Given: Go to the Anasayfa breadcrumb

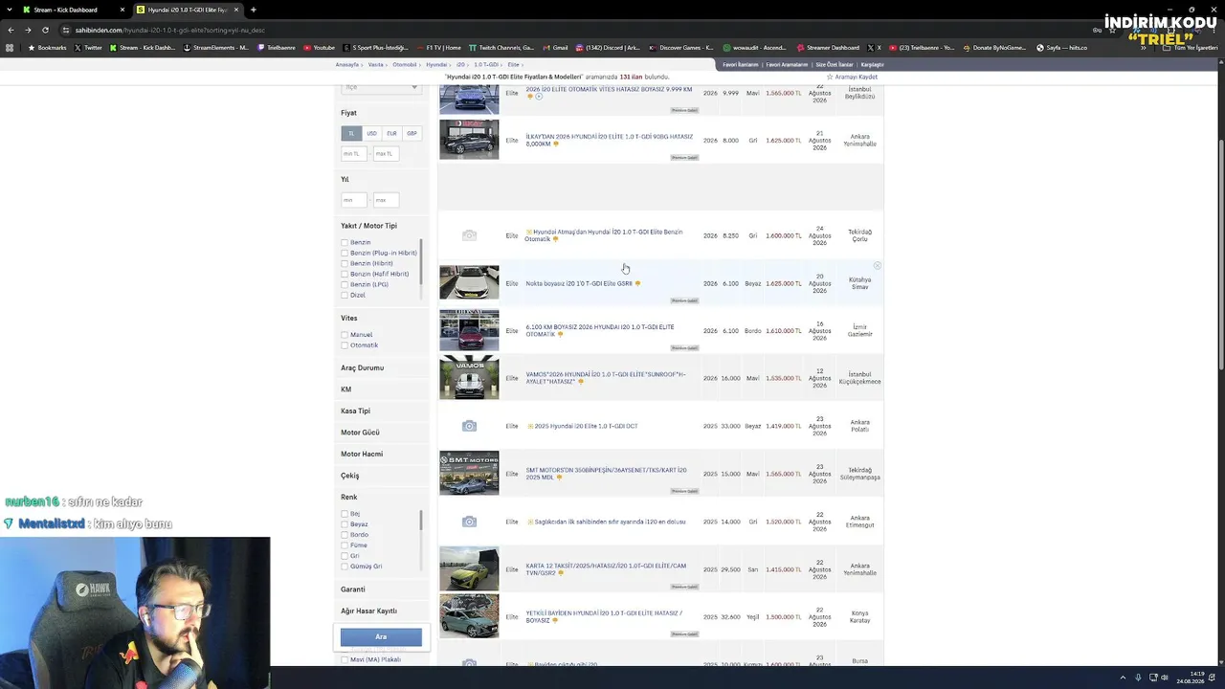Looking at the screenshot, I should [x=347, y=65].
